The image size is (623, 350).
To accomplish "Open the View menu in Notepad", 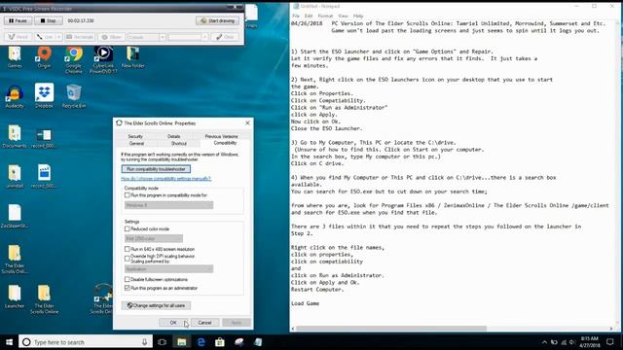I will [343, 16].
